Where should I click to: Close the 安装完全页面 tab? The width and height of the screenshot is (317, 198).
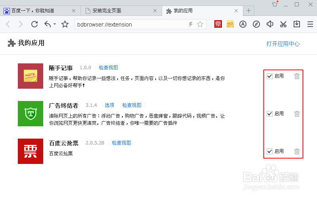coord(155,11)
